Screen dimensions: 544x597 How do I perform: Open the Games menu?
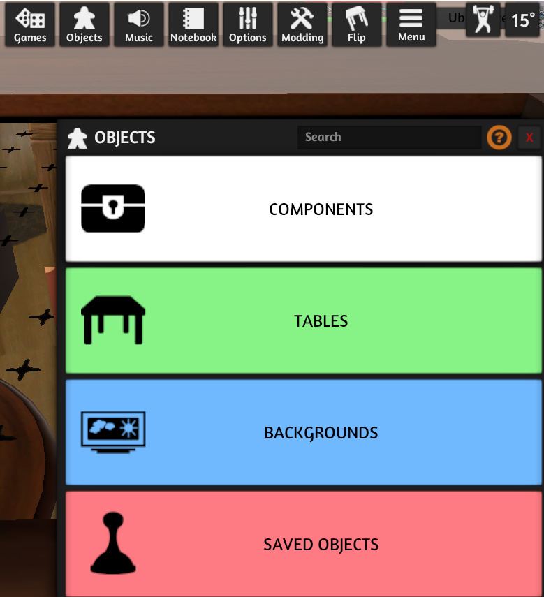[x=30, y=24]
